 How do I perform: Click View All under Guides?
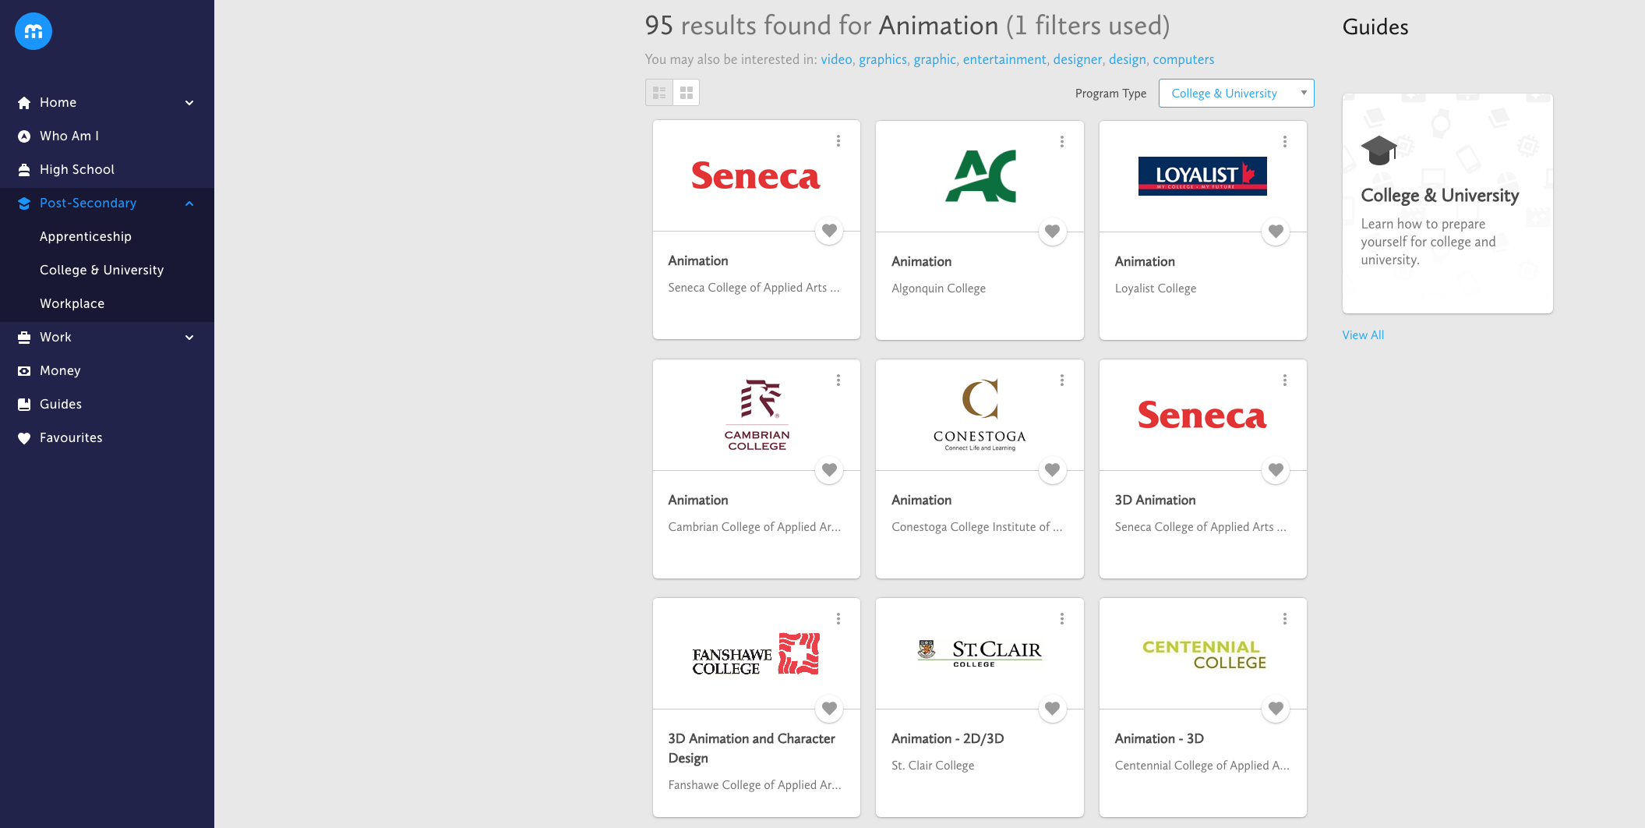(1362, 335)
